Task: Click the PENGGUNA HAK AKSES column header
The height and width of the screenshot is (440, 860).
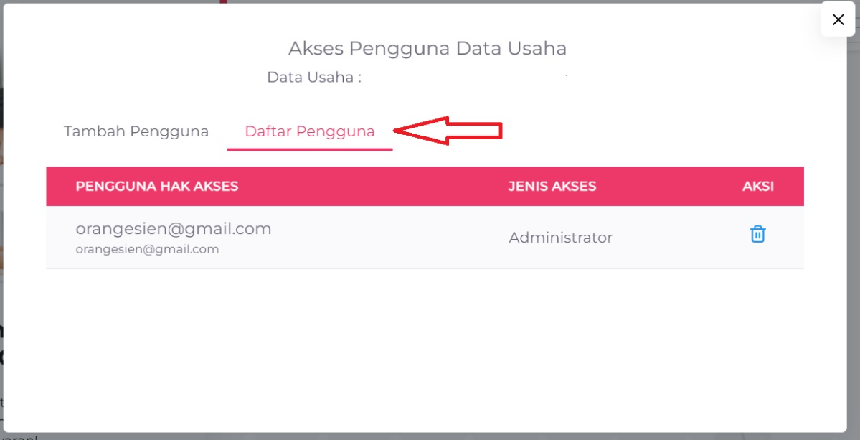Action: pyautogui.click(x=157, y=187)
